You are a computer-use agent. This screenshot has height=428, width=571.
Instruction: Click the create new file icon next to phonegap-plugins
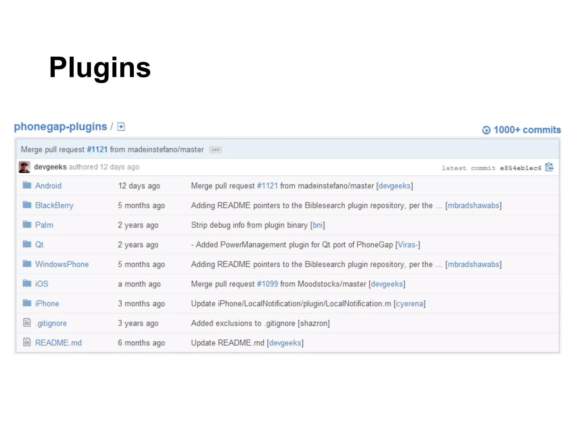(x=121, y=127)
